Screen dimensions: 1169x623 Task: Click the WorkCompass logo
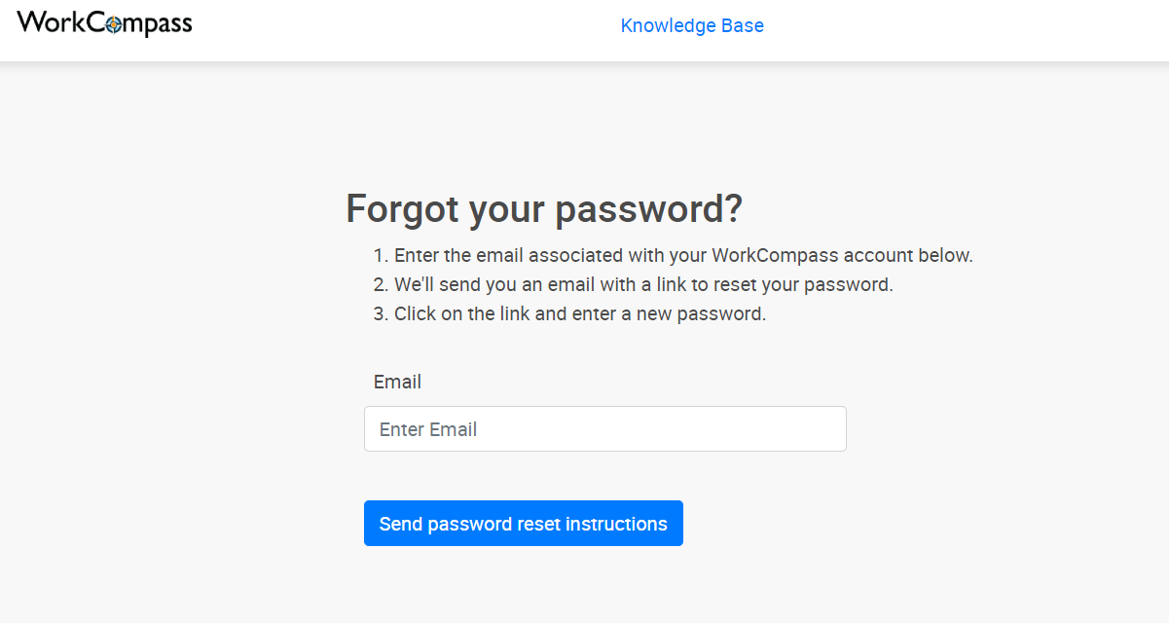pos(104,23)
